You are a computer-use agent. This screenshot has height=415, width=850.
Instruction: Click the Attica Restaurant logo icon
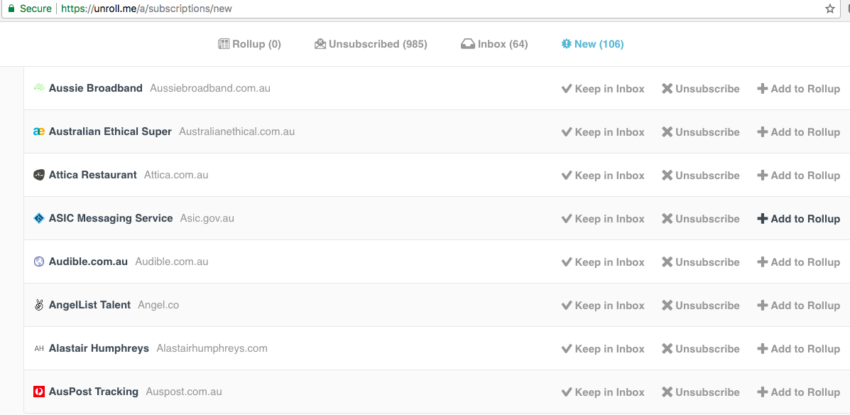[39, 175]
